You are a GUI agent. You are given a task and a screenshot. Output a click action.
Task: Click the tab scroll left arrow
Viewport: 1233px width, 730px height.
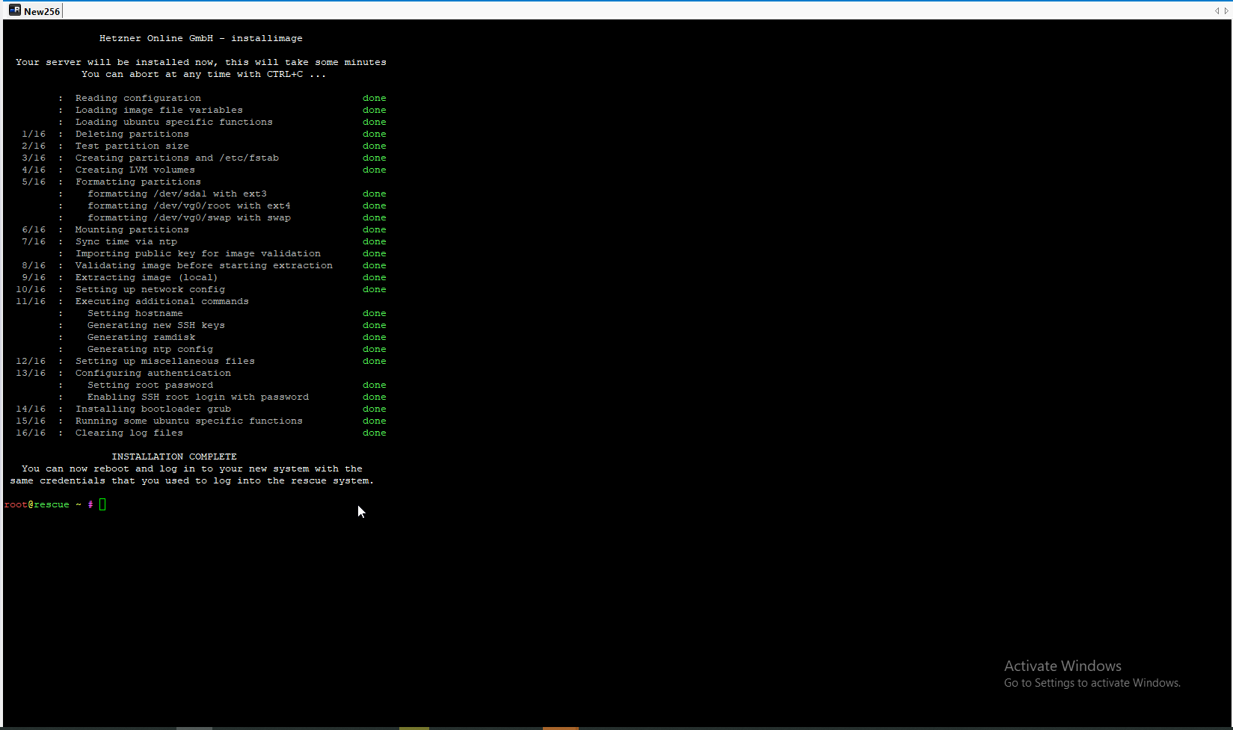click(1217, 10)
